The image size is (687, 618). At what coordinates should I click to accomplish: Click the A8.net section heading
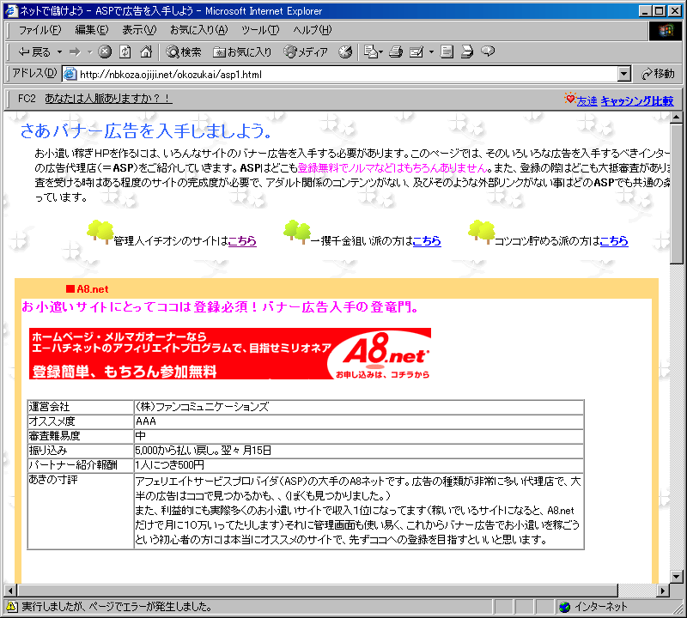click(x=88, y=289)
